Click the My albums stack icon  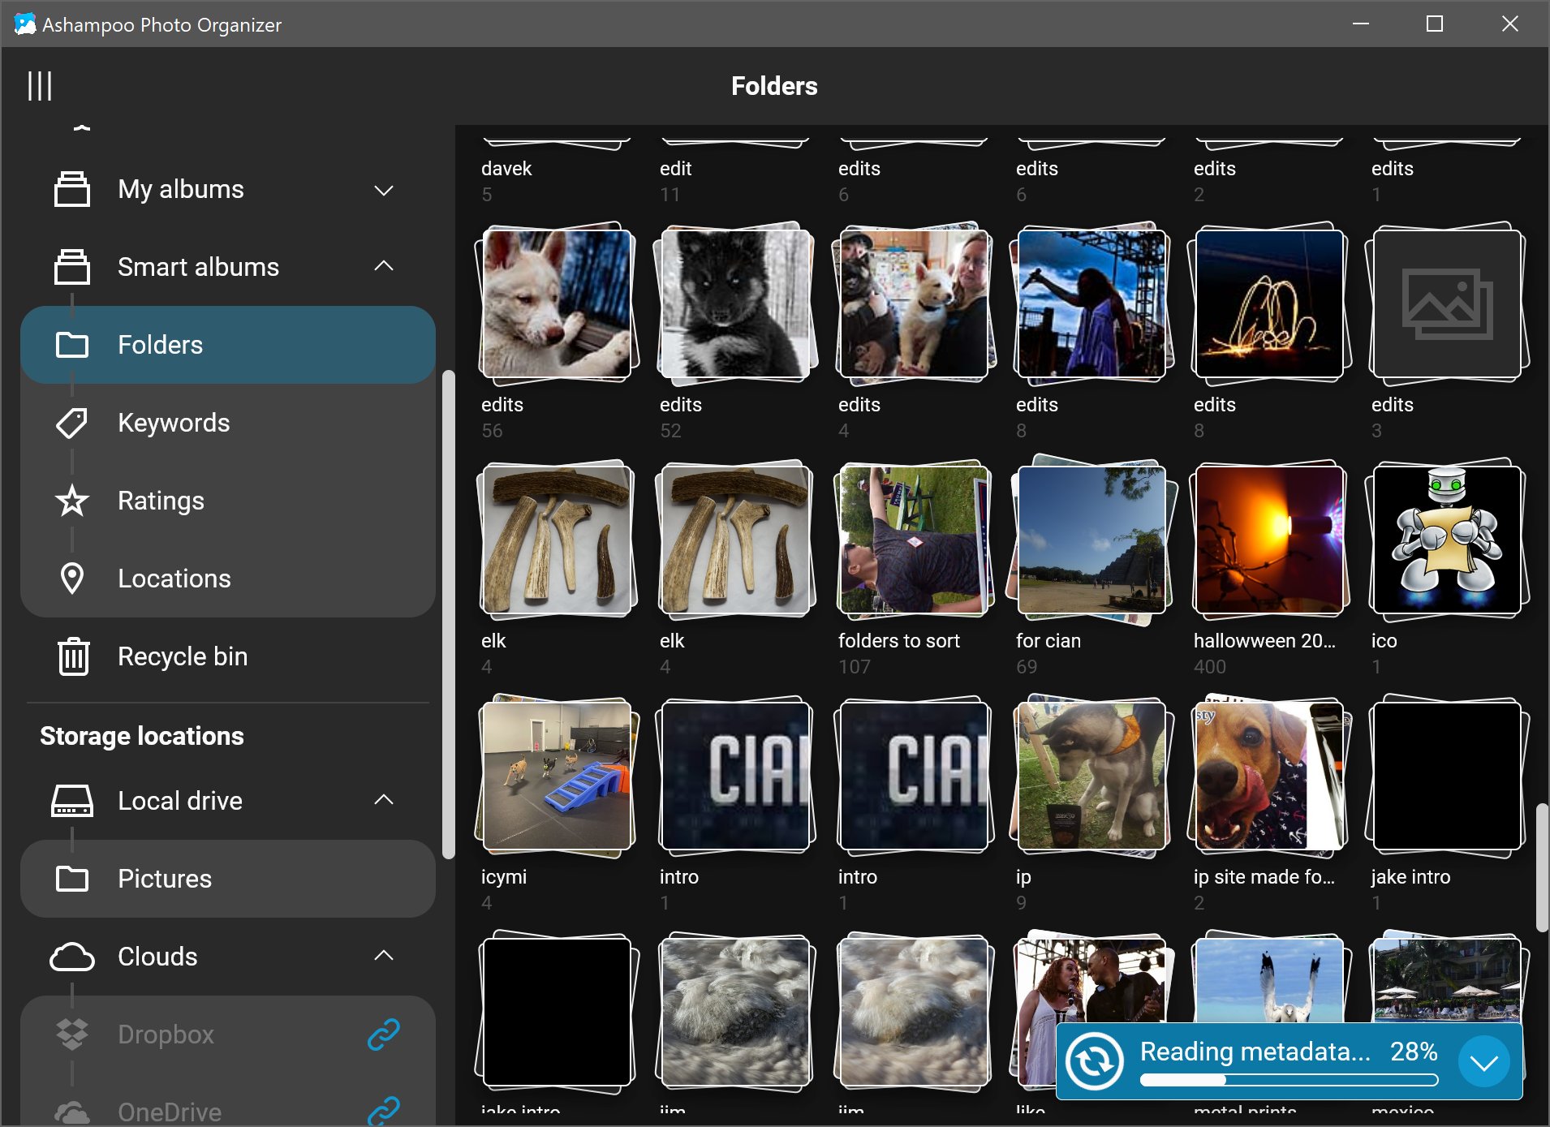coord(72,189)
